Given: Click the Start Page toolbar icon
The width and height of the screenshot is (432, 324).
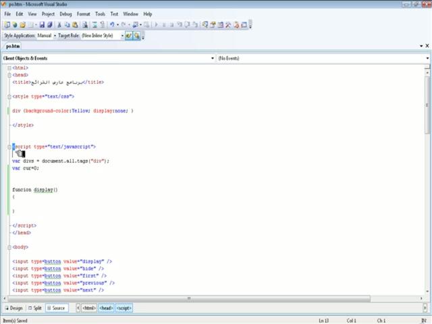Looking at the screenshot, I should tap(236, 25).
